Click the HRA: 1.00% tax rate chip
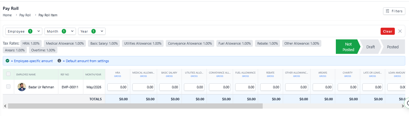Viewport: 409px width, 116px height. (x=31, y=43)
